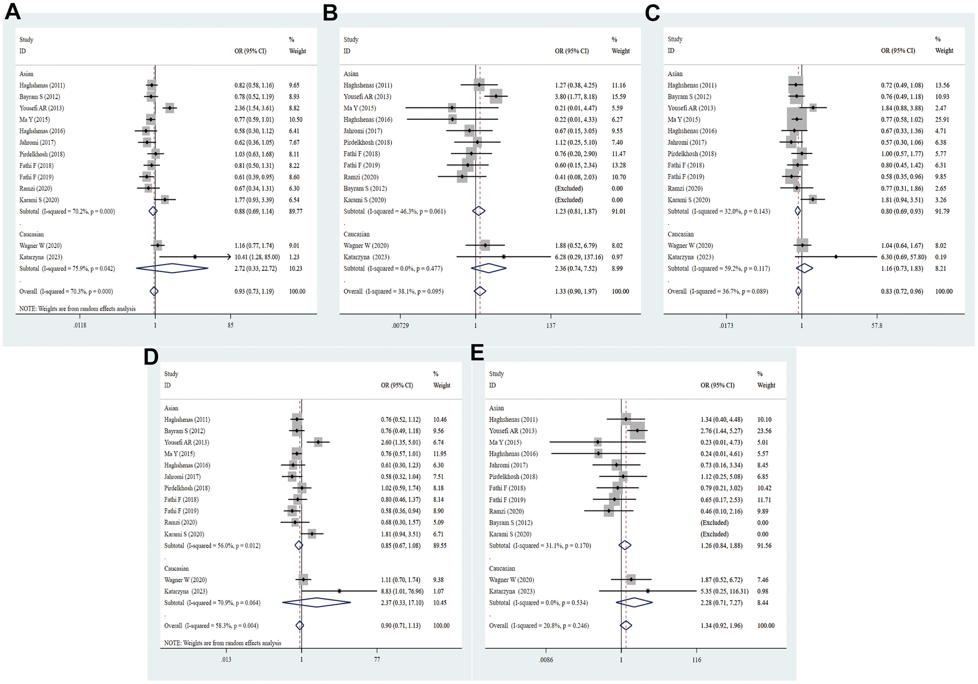This screenshot has width=978, height=684.
Task: Click the panel letter D label
Action: click(x=151, y=357)
